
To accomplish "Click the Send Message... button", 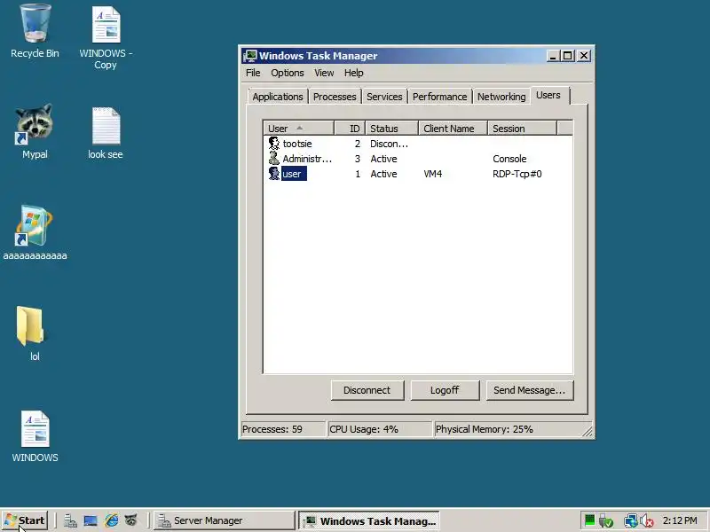I will click(529, 390).
